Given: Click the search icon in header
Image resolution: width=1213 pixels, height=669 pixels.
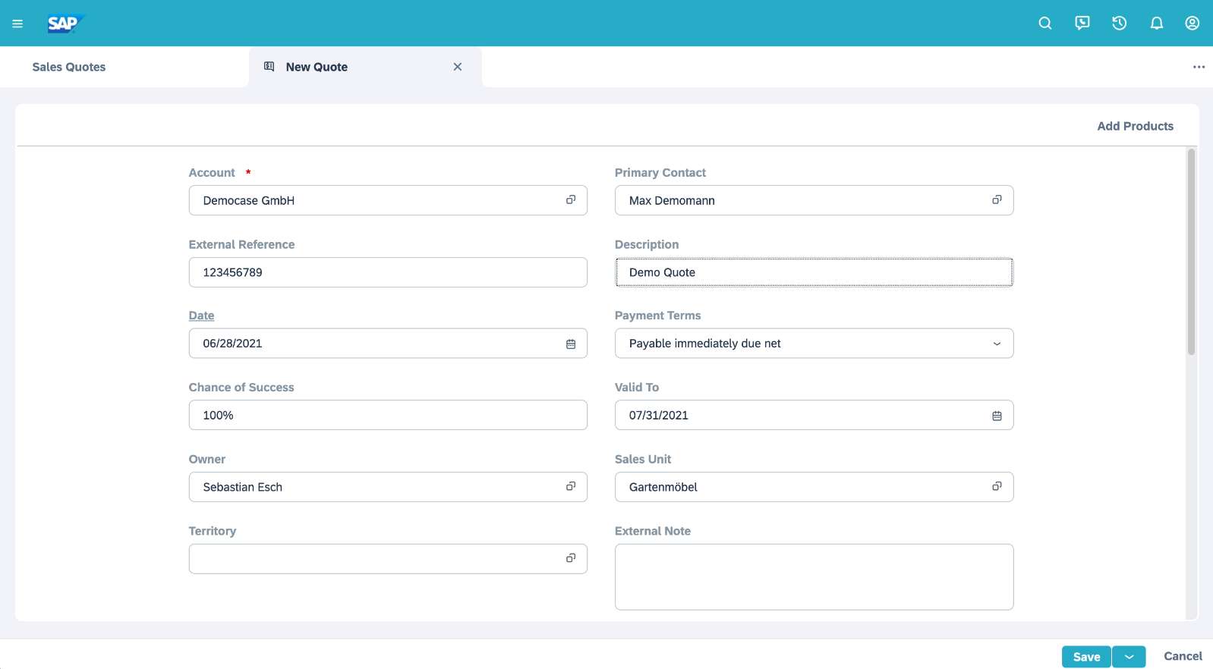Looking at the screenshot, I should (x=1045, y=24).
